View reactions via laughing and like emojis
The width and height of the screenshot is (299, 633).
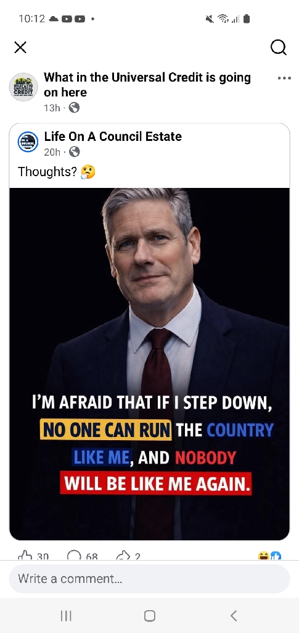click(269, 556)
